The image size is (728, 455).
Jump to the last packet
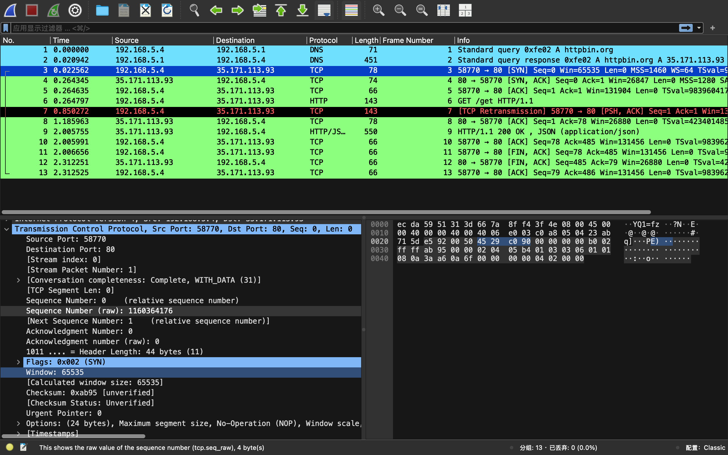(x=303, y=11)
